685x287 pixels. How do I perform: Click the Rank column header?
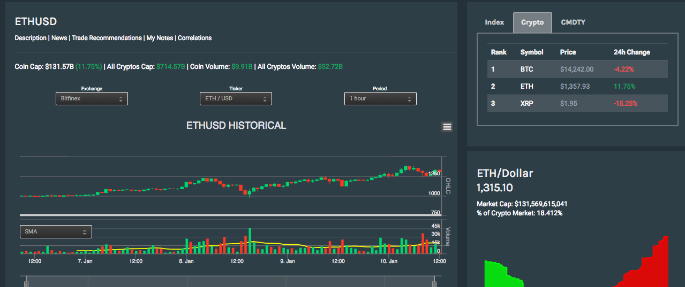point(499,52)
